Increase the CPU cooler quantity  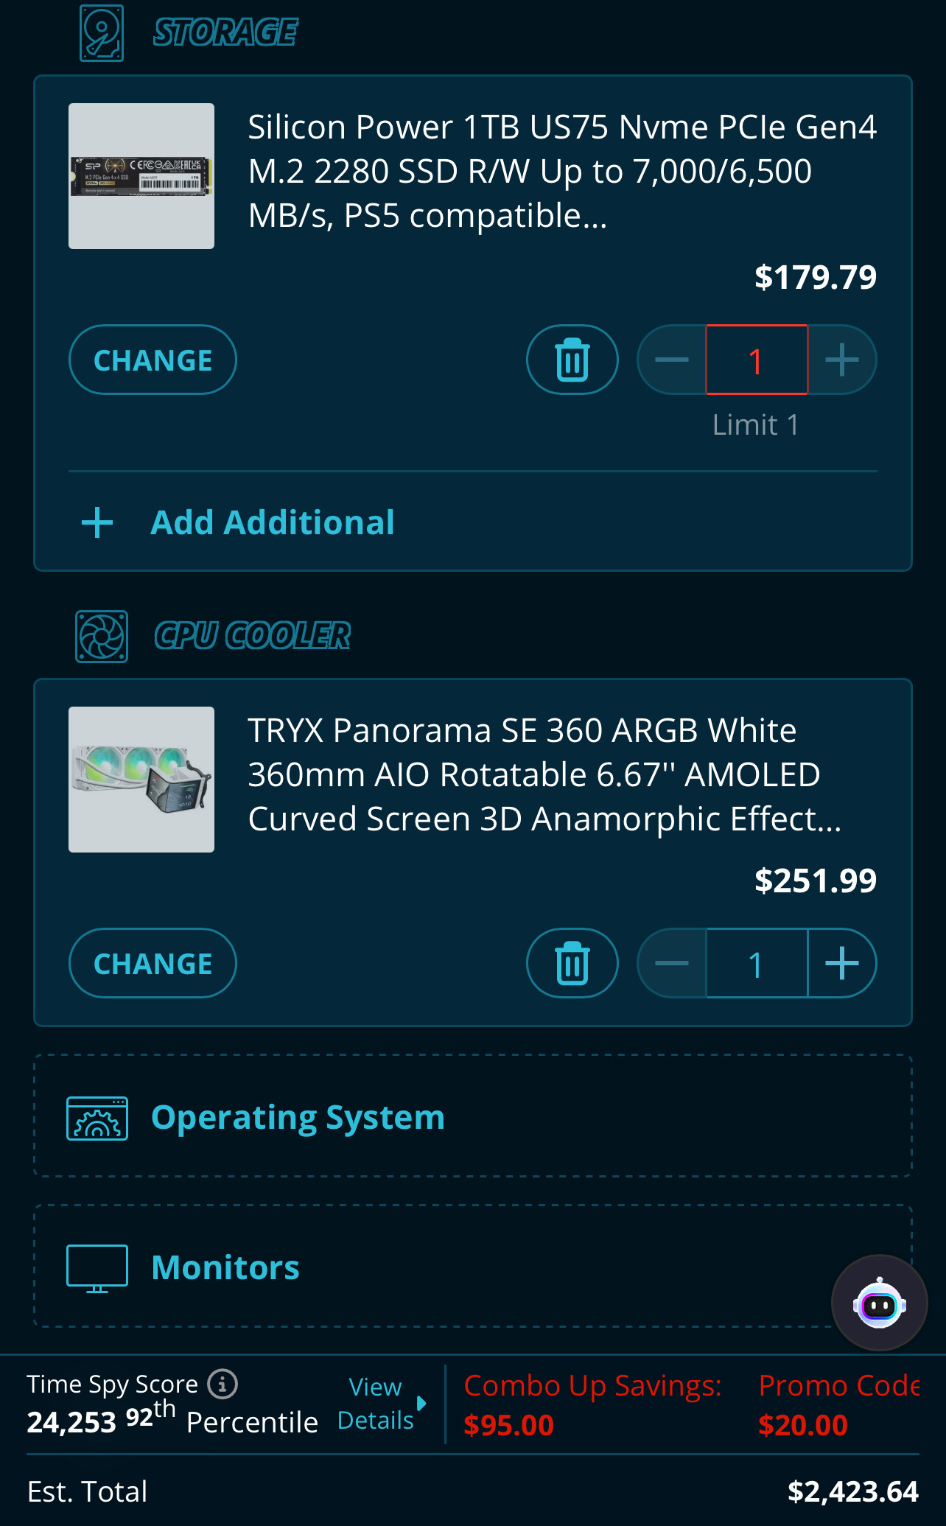point(841,963)
